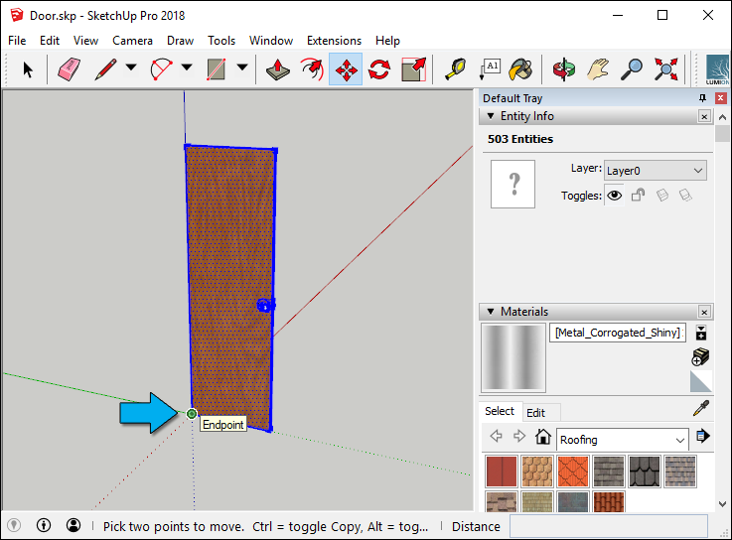
Task: Collapse the Materials panel
Action: click(x=491, y=312)
